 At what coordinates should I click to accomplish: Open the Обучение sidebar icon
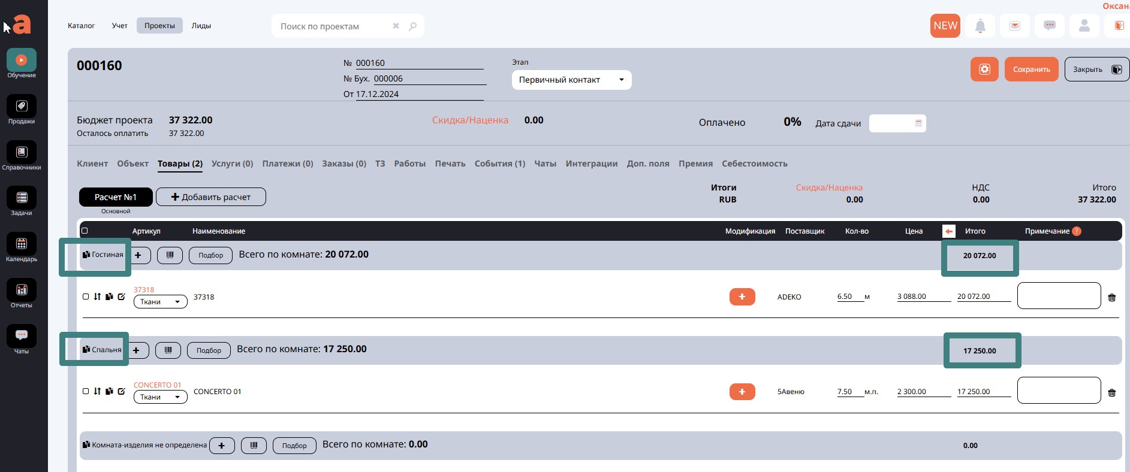[x=22, y=60]
